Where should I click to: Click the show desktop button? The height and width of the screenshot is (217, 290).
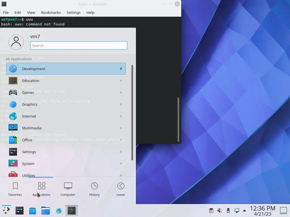pos(283,211)
